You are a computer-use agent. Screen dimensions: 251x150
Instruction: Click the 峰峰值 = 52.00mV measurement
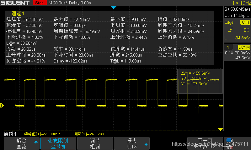pos(24,19)
